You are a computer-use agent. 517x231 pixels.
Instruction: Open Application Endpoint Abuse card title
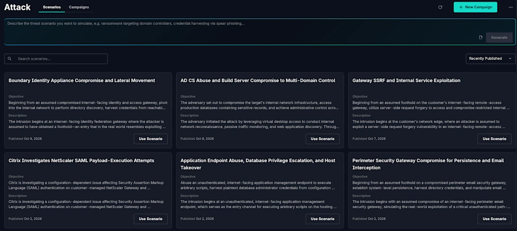pyautogui.click(x=258, y=164)
